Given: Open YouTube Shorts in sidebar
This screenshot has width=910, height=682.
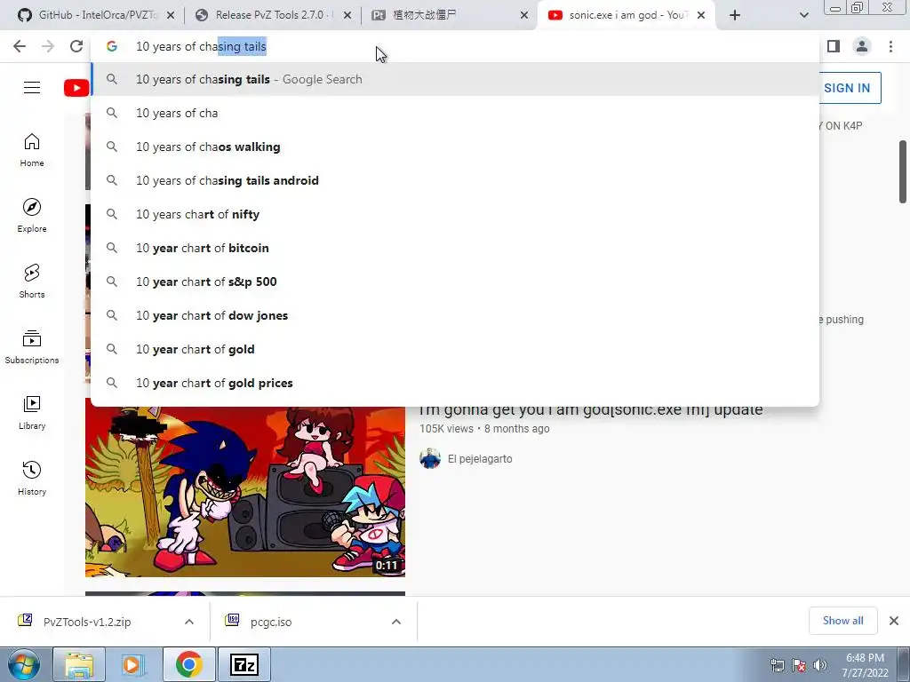Looking at the screenshot, I should (32, 282).
